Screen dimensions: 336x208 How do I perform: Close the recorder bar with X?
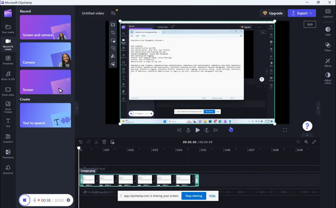pyautogui.click(x=68, y=200)
